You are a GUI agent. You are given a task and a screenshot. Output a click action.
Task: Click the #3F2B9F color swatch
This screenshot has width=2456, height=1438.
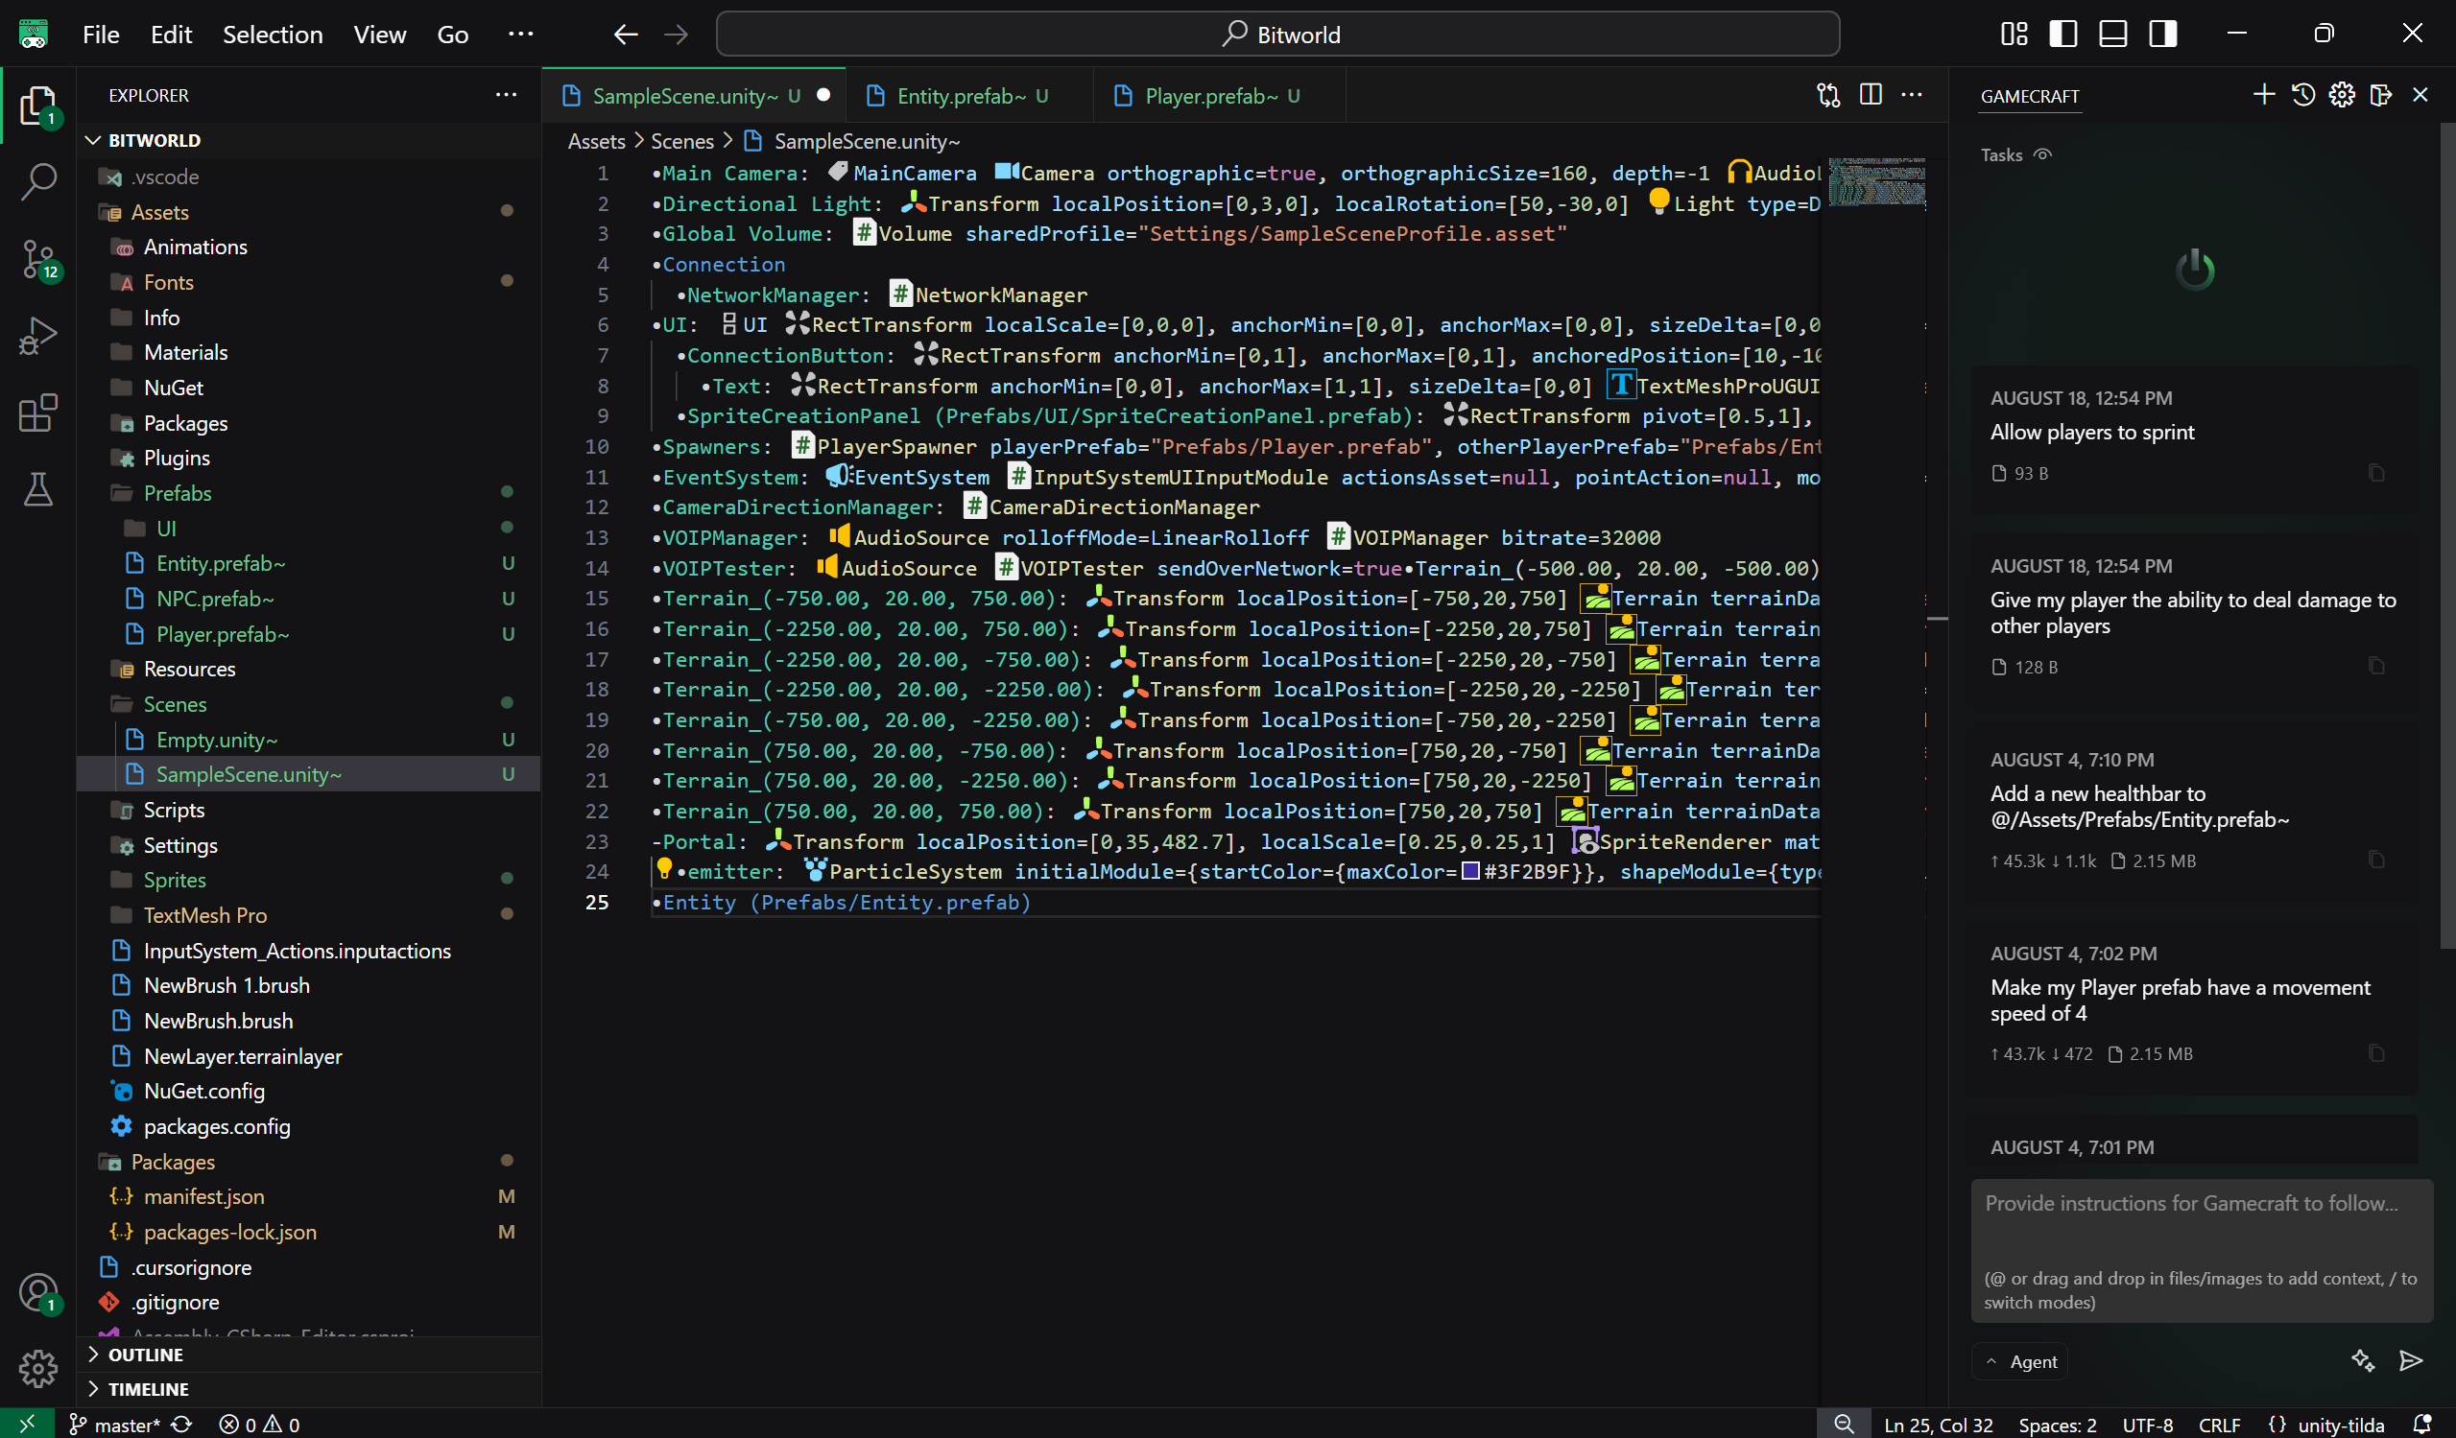pos(1470,871)
